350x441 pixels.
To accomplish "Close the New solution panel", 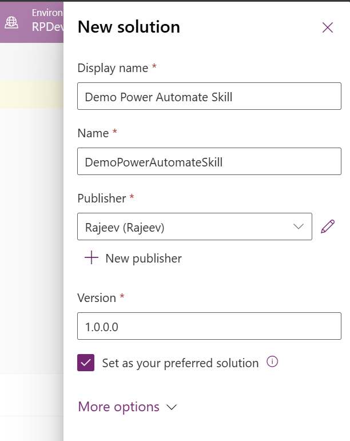I will pyautogui.click(x=328, y=27).
